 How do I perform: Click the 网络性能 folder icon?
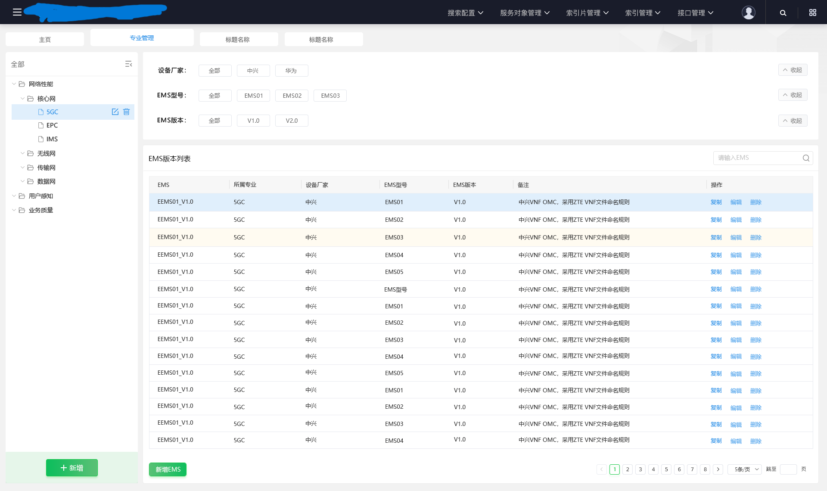click(22, 84)
